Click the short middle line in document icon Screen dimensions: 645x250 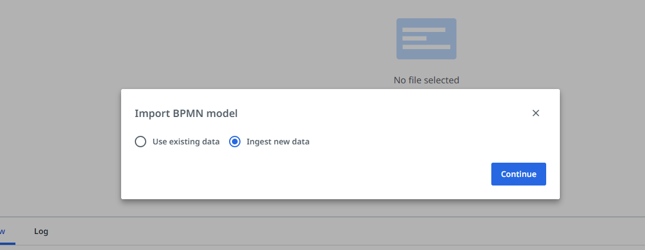(x=414, y=38)
